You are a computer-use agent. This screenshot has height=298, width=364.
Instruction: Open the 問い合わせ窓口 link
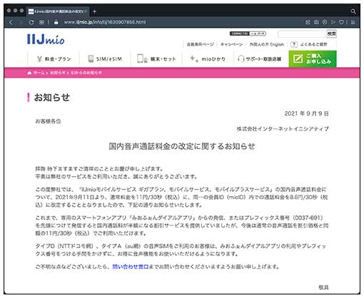coord(131,267)
